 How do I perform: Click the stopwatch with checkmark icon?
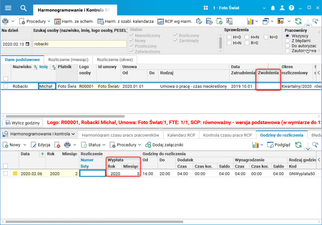pos(199,21)
